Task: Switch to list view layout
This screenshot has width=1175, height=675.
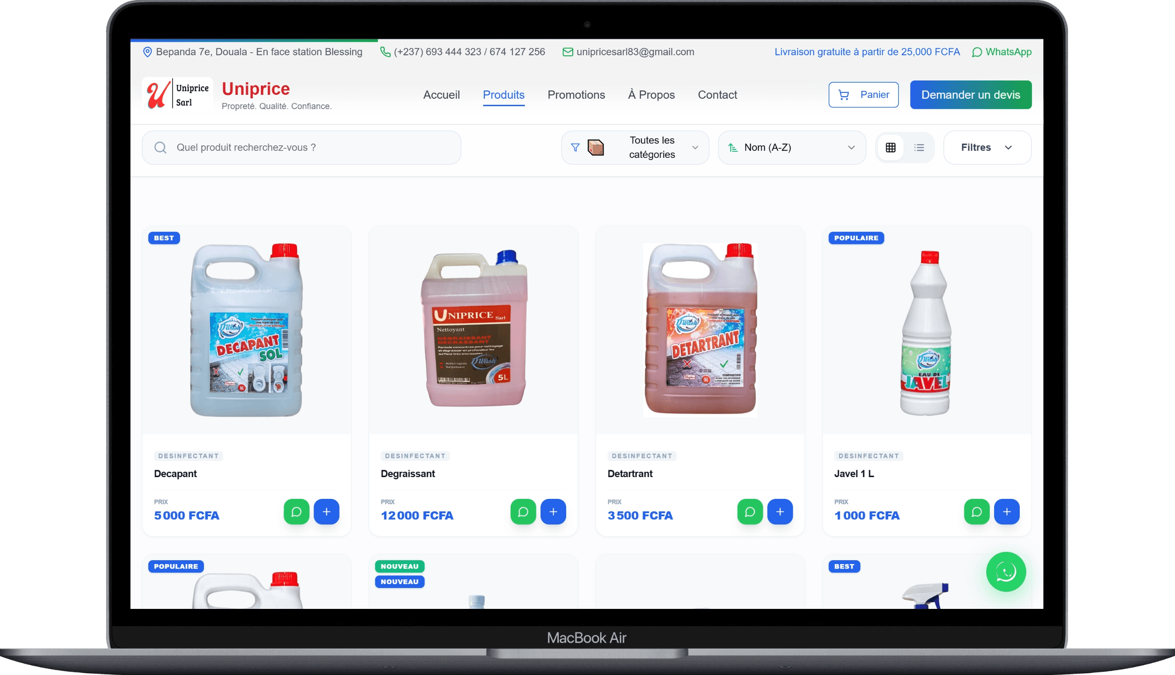Action: (919, 147)
